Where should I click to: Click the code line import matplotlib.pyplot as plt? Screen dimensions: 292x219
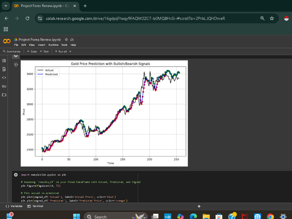point(44,175)
